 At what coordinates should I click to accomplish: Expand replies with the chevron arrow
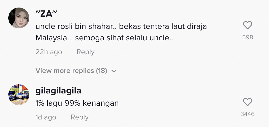point(114,71)
